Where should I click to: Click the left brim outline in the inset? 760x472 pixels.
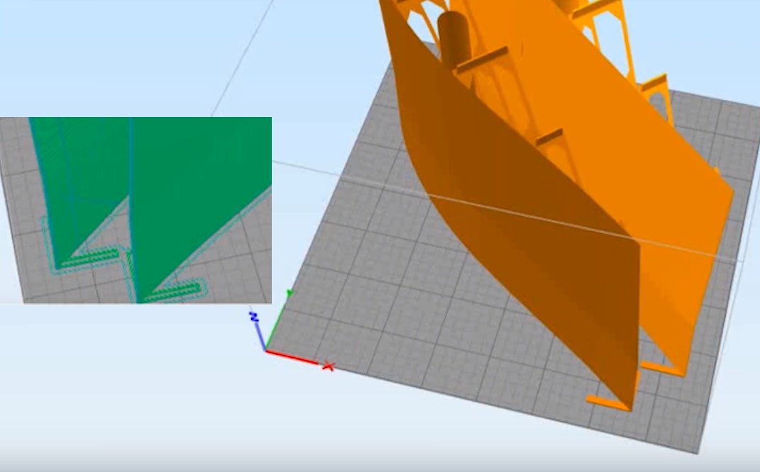85,261
